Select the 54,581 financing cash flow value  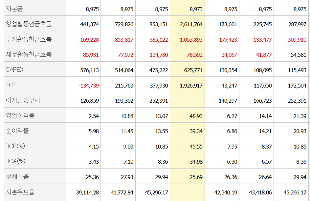(x=298, y=55)
